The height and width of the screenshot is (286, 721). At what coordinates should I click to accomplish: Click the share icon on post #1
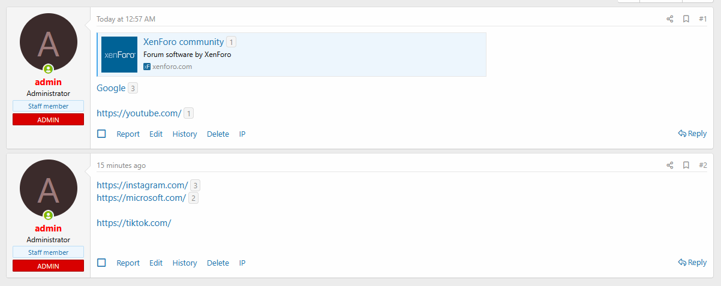[x=670, y=19]
